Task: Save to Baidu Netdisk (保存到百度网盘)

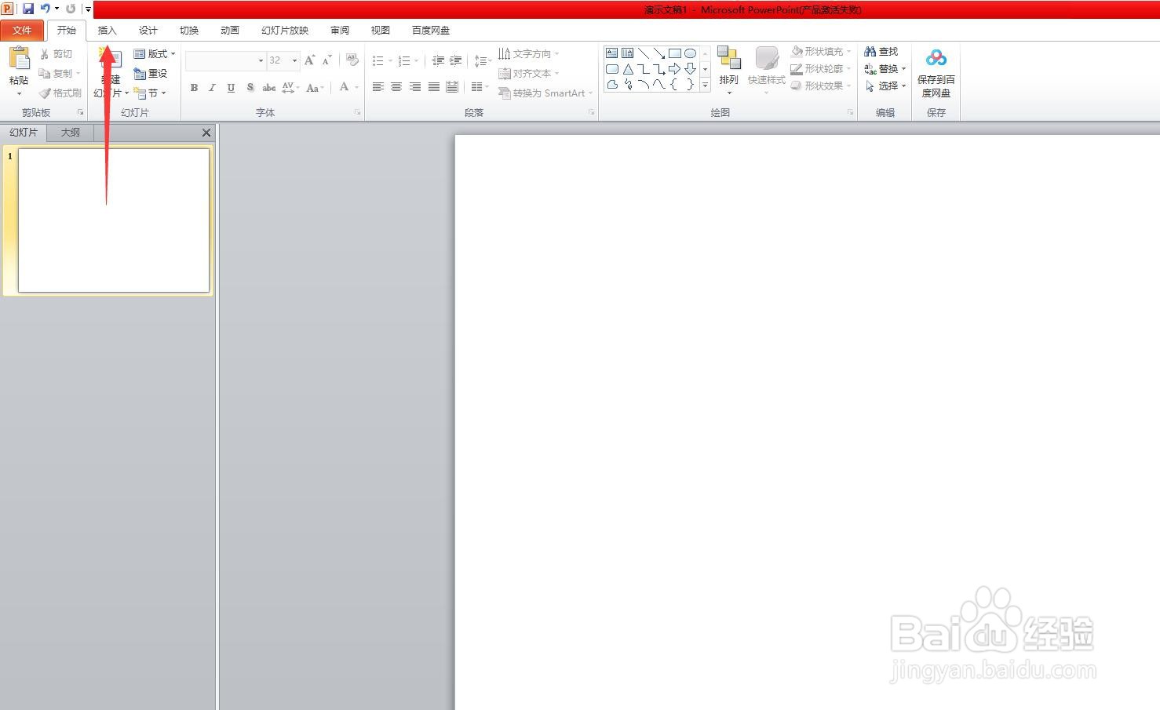Action: (x=936, y=72)
